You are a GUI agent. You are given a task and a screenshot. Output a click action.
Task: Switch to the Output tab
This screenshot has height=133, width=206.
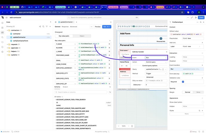coord(65,87)
